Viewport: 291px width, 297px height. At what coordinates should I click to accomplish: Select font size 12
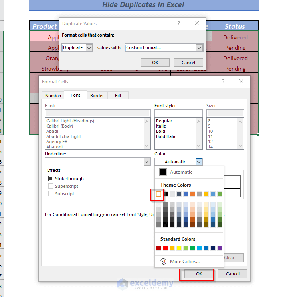pyautogui.click(x=210, y=142)
